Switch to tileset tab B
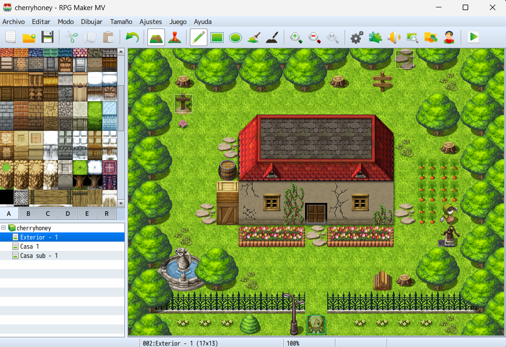 click(29, 214)
